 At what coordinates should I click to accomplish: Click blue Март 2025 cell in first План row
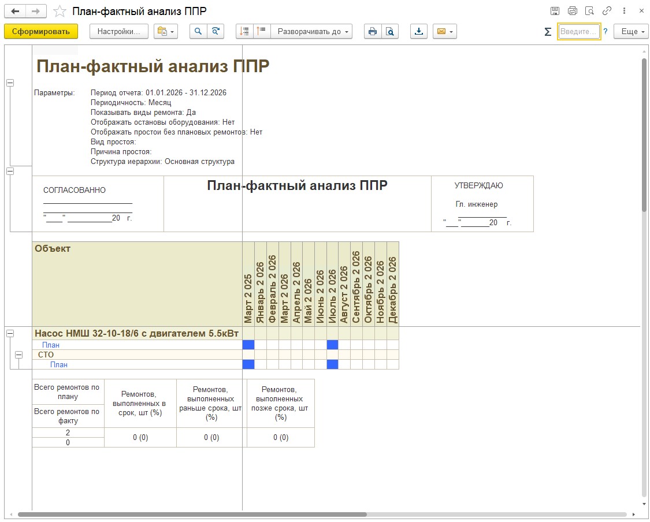[248, 345]
